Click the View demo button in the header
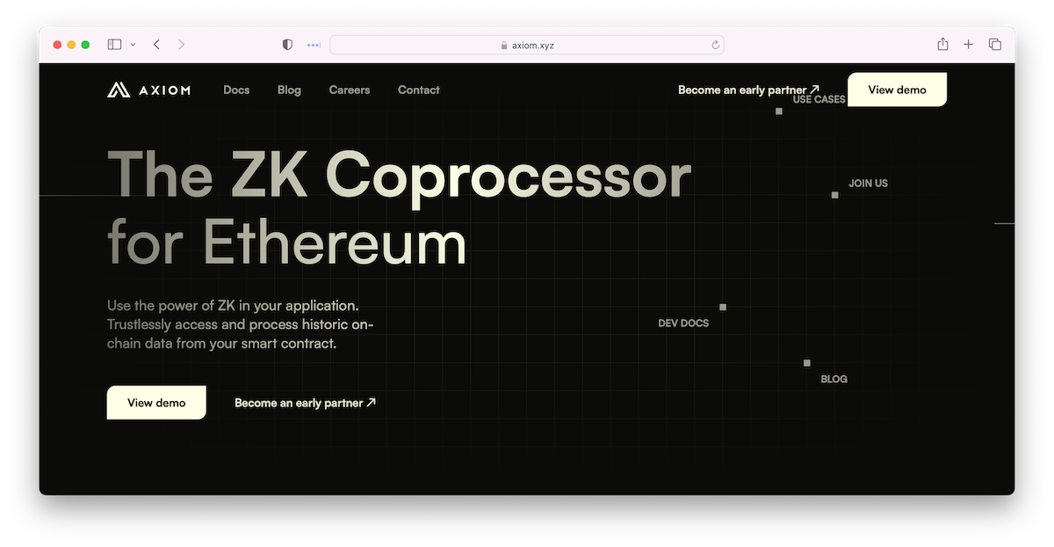 pos(897,90)
